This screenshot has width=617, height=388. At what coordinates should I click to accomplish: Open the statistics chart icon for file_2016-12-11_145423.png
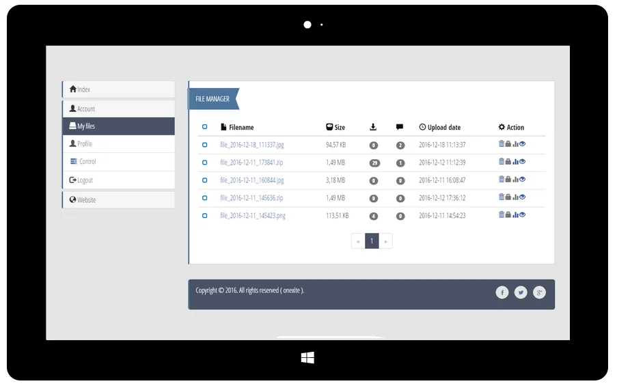click(515, 215)
